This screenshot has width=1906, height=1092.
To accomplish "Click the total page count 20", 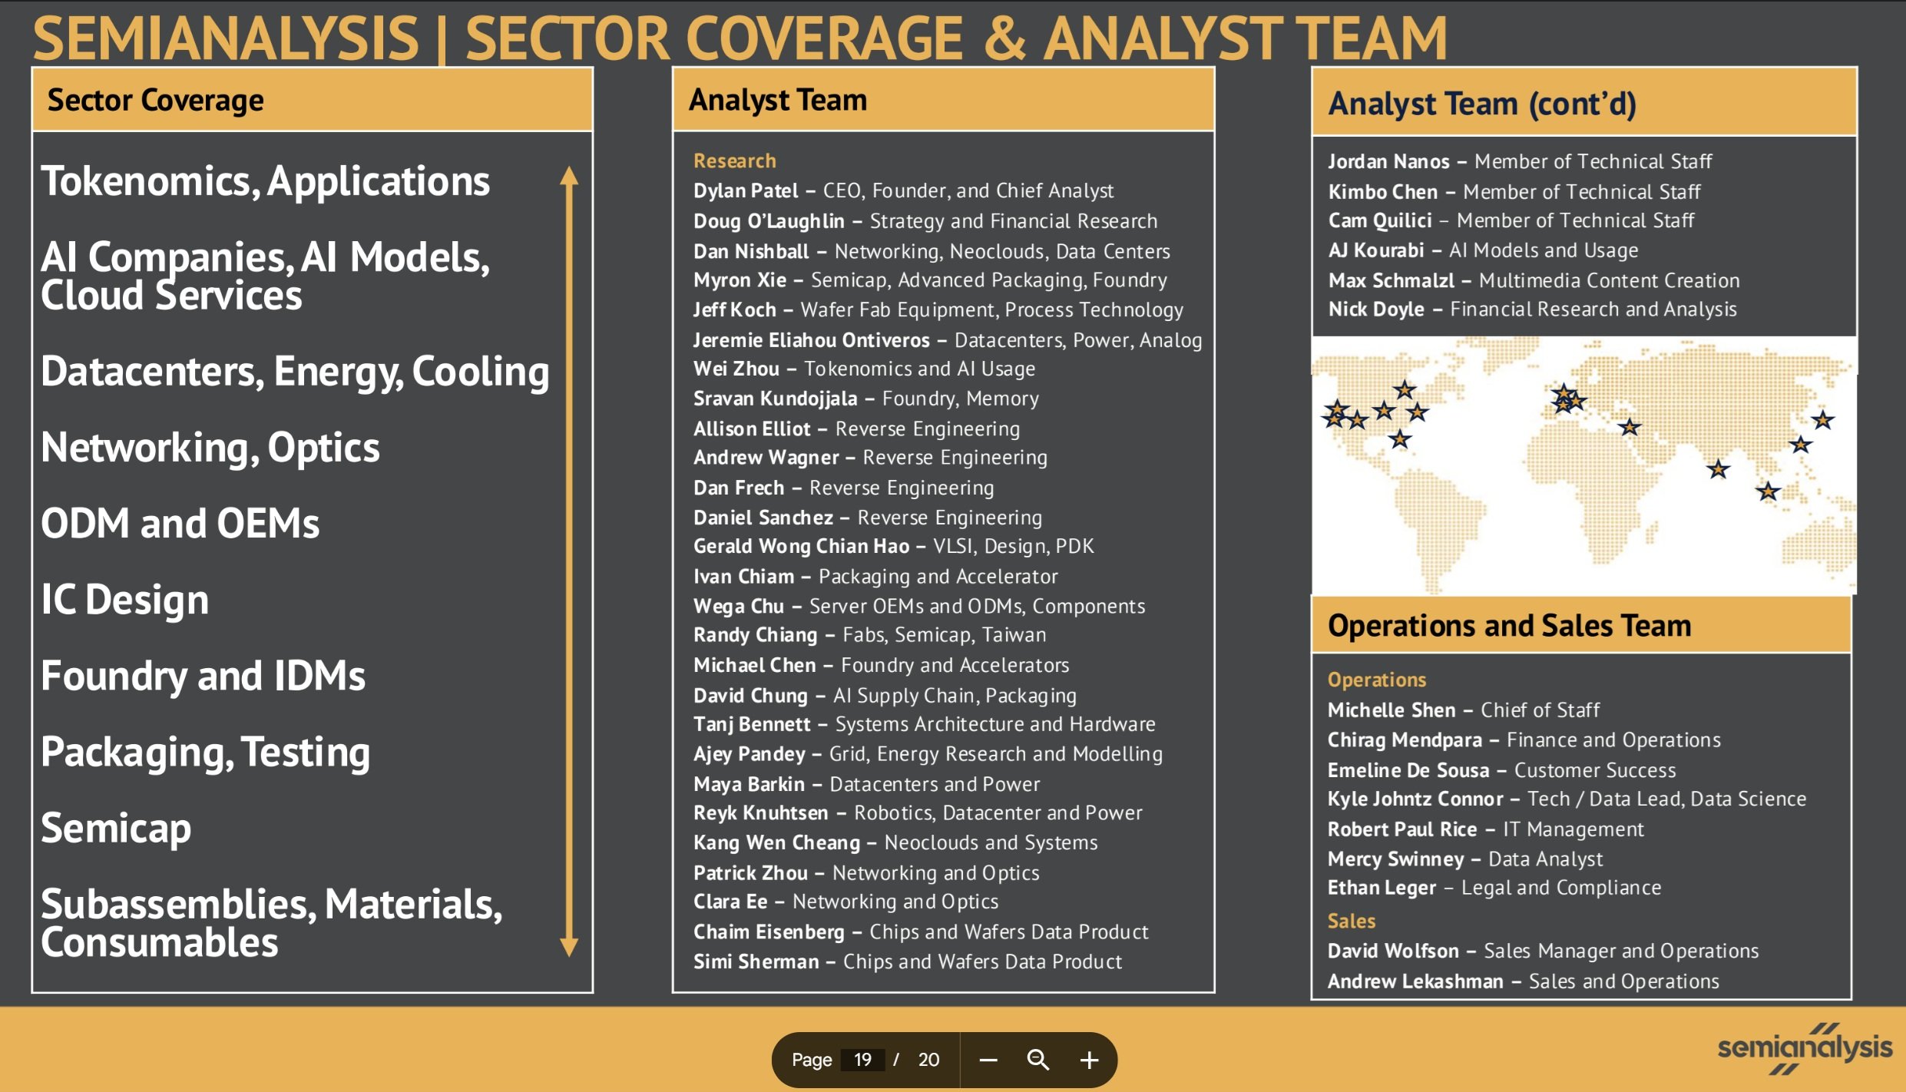I will 928,1060.
